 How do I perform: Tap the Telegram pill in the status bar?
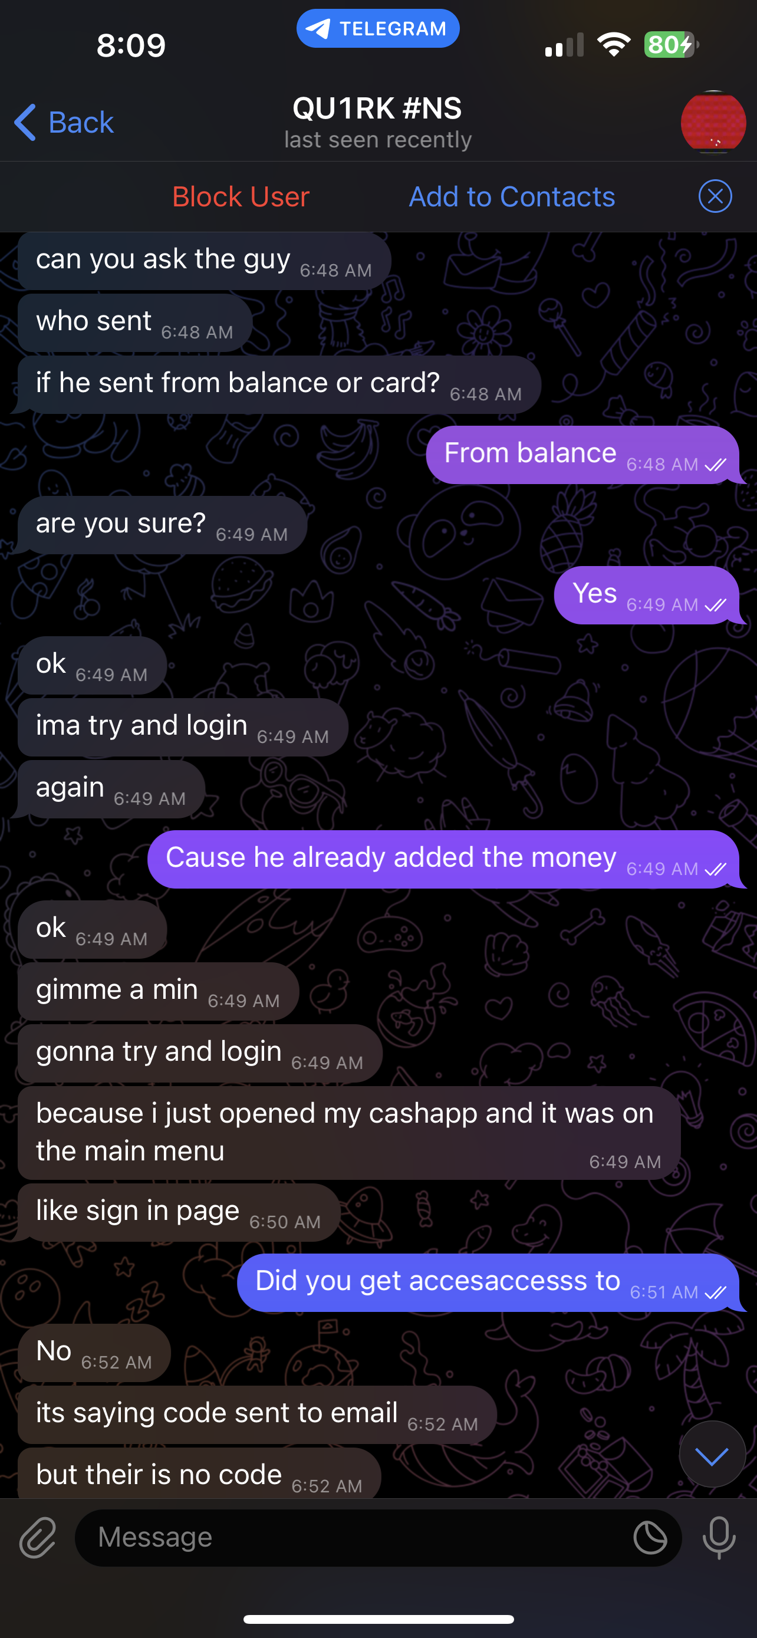tap(378, 29)
